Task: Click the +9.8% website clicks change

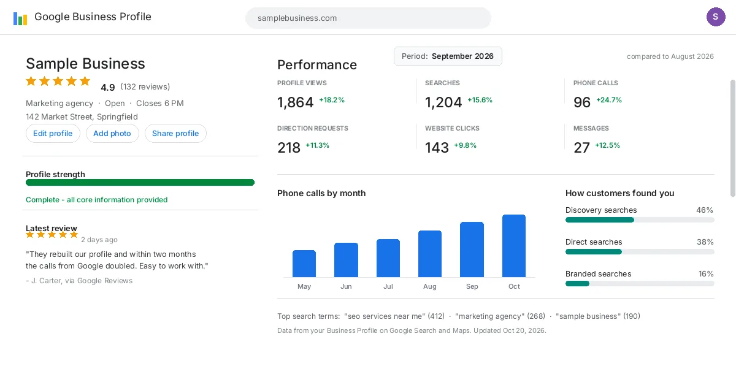Action: tap(466, 145)
